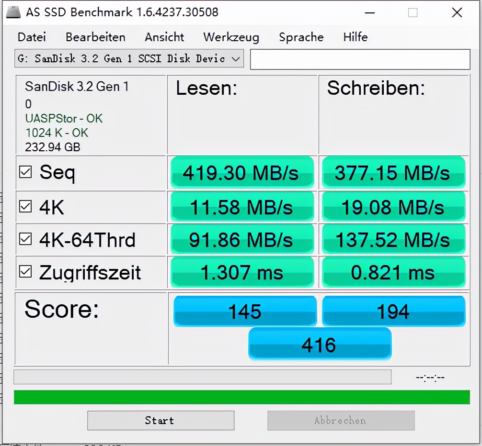Disable the 4K test

pyautogui.click(x=26, y=206)
